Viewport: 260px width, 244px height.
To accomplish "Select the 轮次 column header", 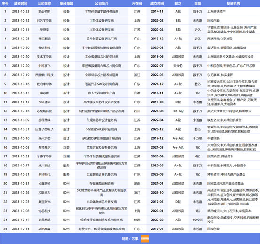I will (x=178, y=3).
